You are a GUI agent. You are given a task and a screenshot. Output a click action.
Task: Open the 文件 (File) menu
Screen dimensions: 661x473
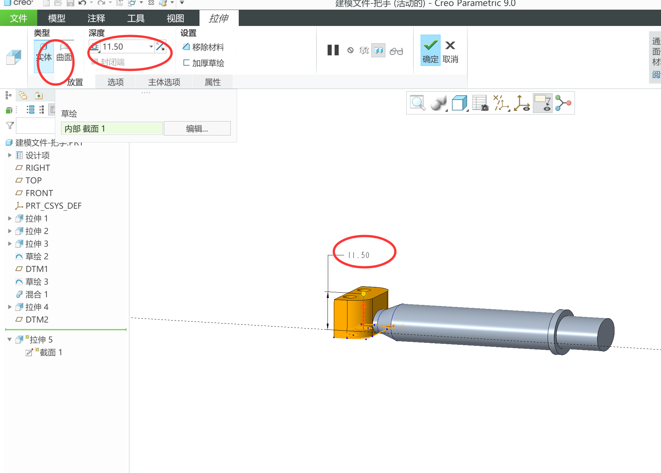pos(19,18)
